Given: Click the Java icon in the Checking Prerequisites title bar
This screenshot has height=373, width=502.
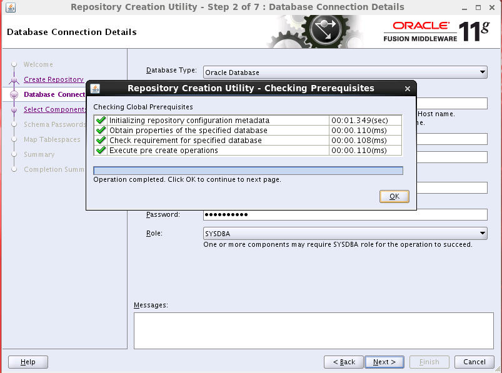Looking at the screenshot, I should pos(95,88).
